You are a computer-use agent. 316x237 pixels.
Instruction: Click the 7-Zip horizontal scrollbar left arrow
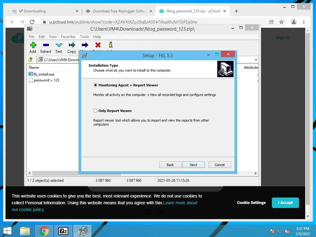tap(30, 173)
